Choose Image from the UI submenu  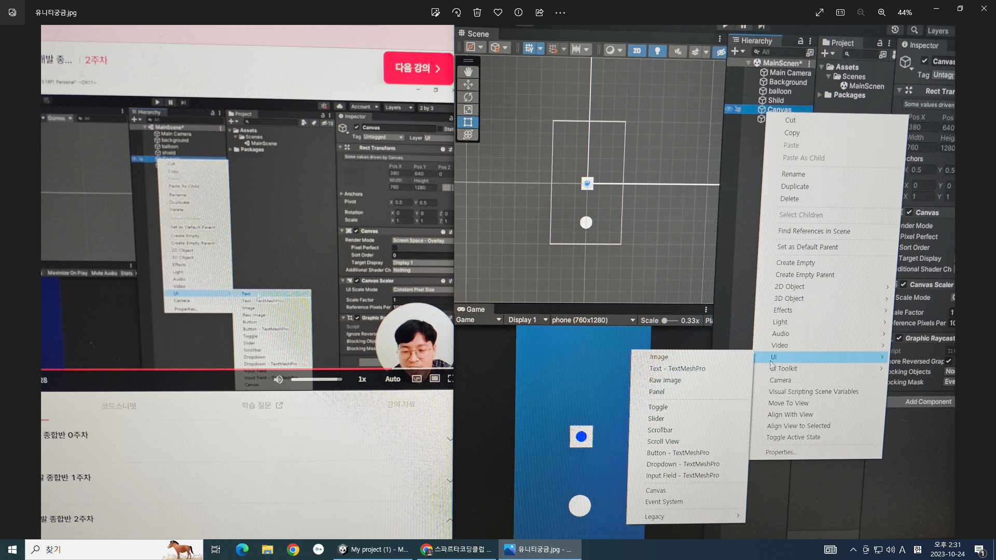659,357
